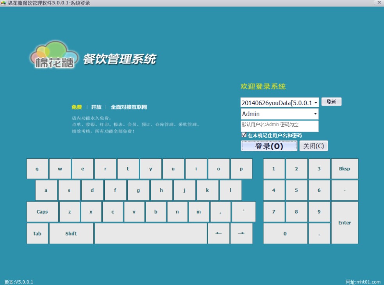Click the 开放 tab label
Image resolution: width=384 pixels, height=285 pixels.
(x=96, y=107)
